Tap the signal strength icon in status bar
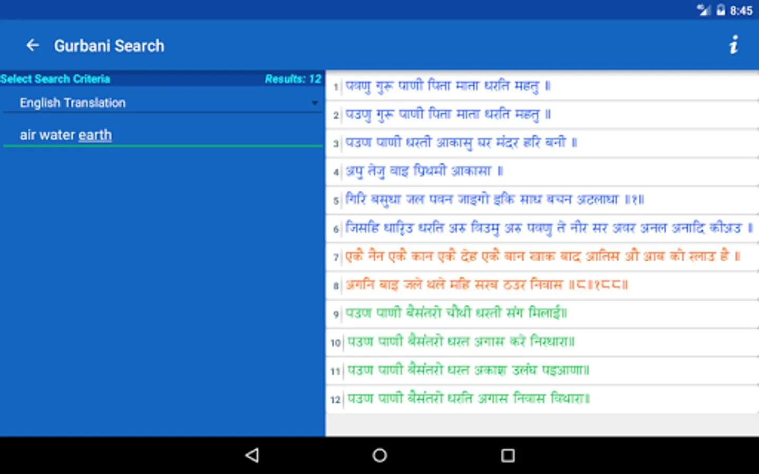 (704, 10)
